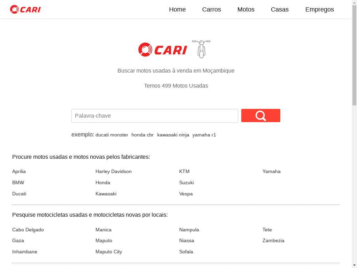Select the Maputo location link
357x268 pixels.
104,240
